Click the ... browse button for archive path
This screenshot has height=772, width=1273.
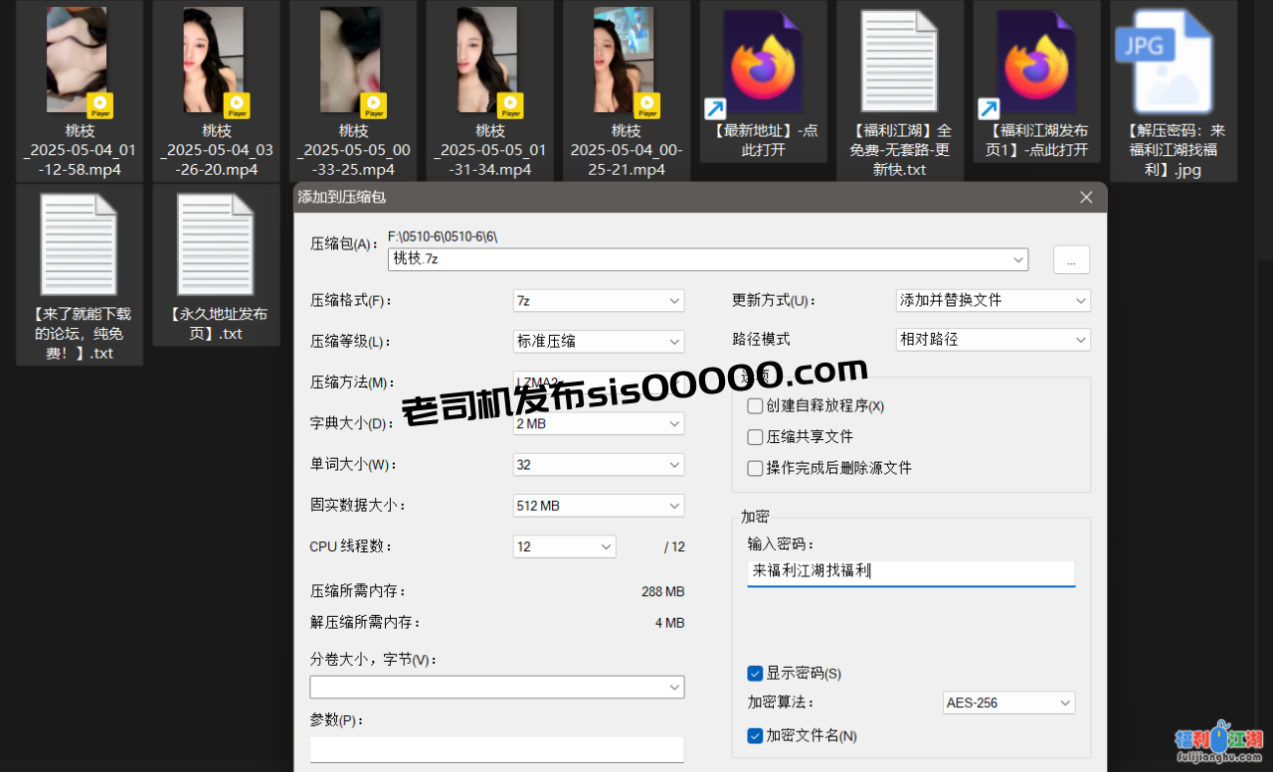[x=1071, y=259]
